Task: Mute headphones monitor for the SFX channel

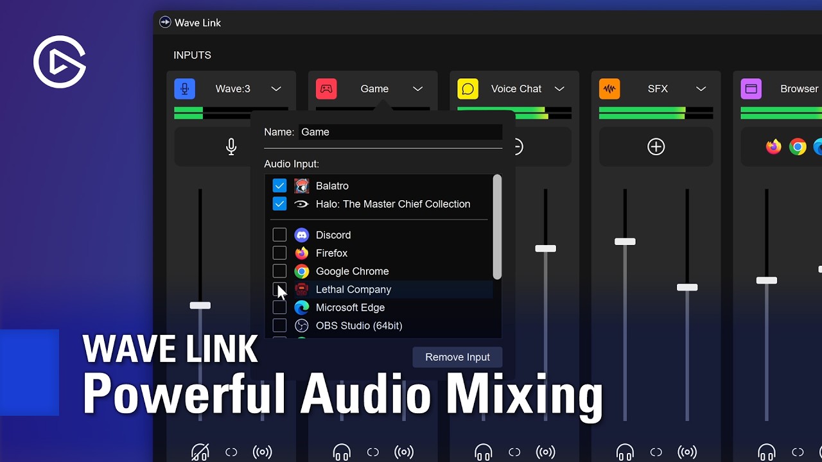Action: click(625, 452)
